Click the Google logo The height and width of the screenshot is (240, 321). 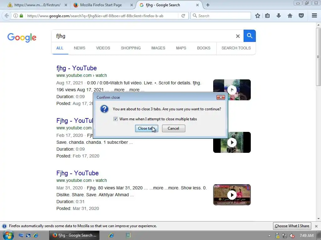(22, 37)
